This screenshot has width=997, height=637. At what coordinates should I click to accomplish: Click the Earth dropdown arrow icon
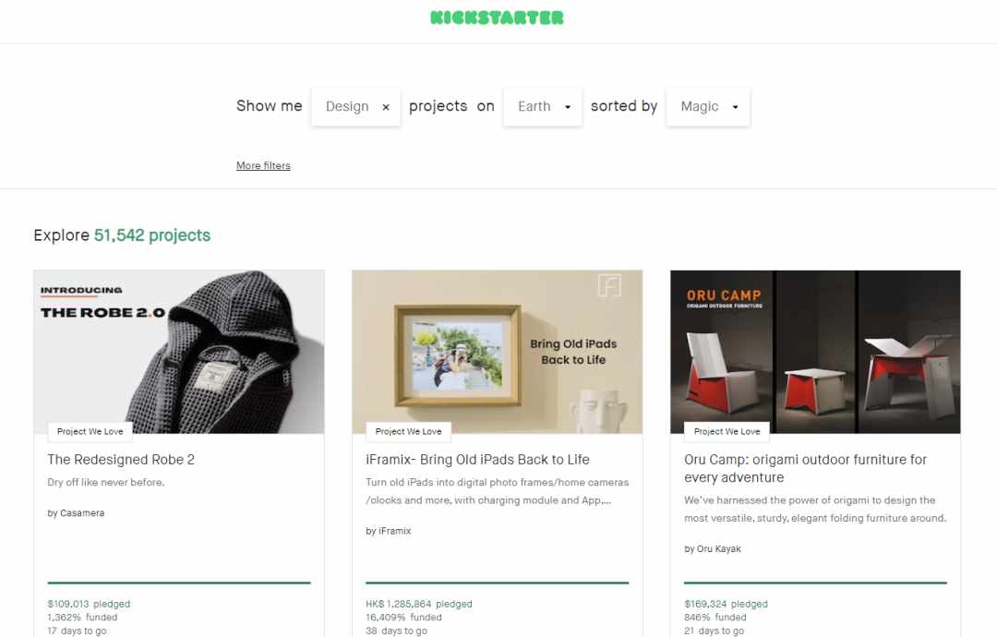(x=567, y=107)
